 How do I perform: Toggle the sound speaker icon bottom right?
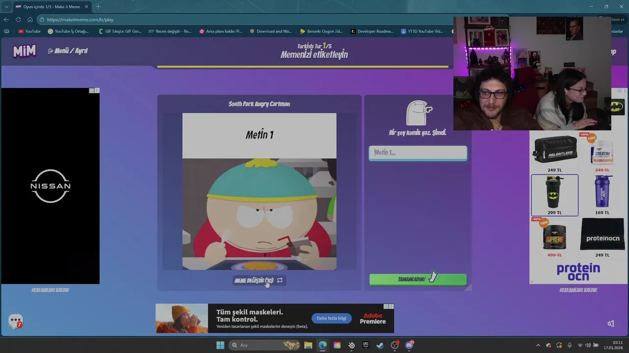610,324
